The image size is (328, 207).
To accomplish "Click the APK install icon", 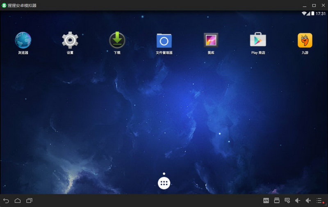I will [266, 200].
